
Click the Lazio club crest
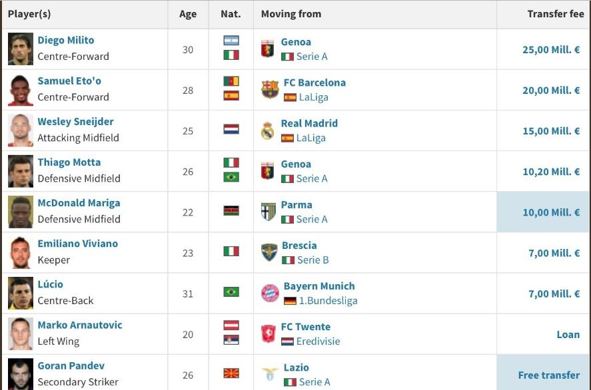click(270, 374)
